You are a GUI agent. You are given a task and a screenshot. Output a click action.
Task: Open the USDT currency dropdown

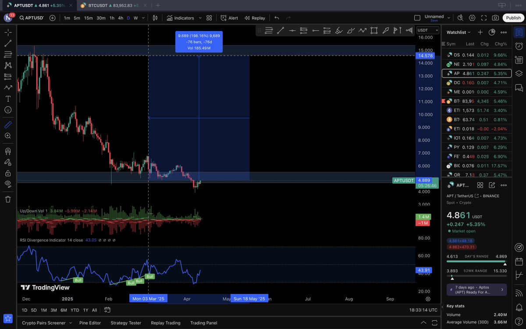427,30
